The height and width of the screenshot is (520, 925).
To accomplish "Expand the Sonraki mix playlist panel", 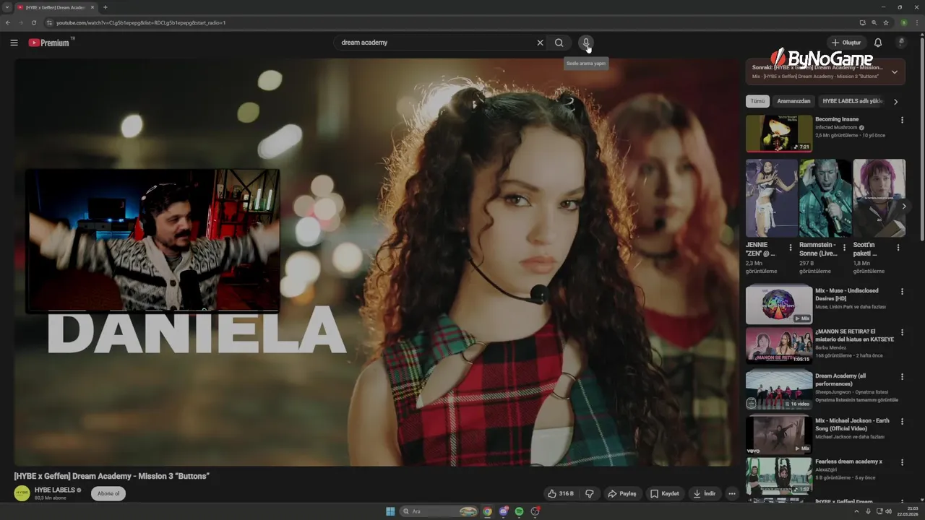I will [895, 72].
